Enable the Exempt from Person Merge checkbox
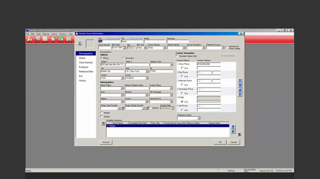 click(x=226, y=47)
